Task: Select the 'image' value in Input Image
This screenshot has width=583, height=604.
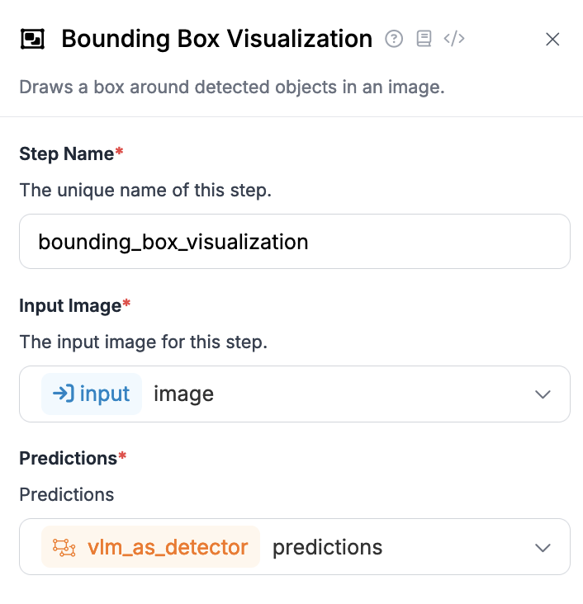Action: pos(183,394)
